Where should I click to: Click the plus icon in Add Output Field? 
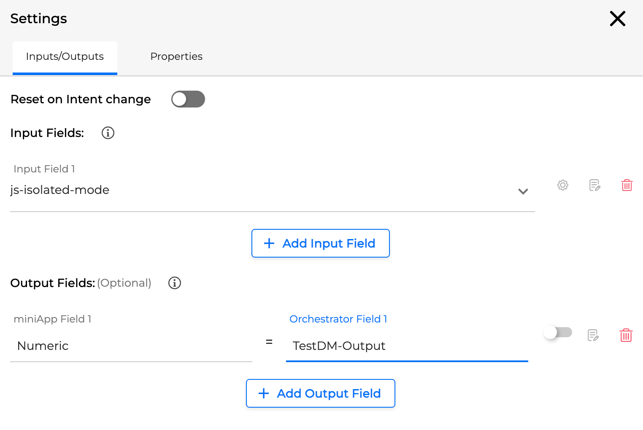[264, 393]
